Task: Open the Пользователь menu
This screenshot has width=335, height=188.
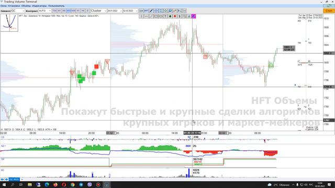Action: [56, 6]
